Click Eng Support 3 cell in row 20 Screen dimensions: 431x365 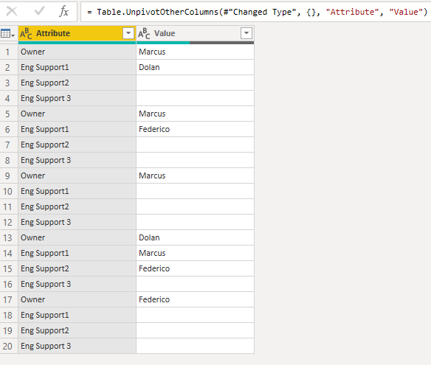(x=77, y=346)
